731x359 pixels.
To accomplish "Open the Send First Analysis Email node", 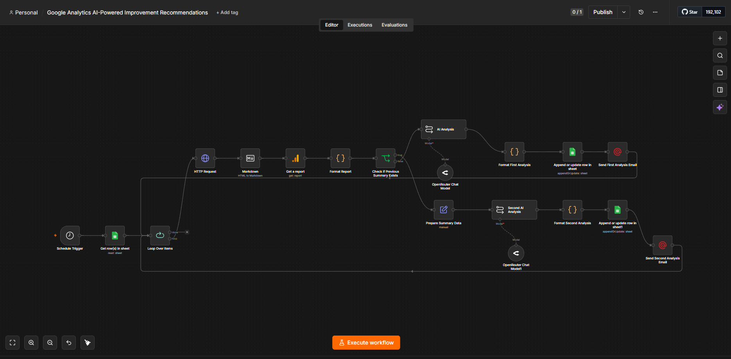I will [x=618, y=152].
